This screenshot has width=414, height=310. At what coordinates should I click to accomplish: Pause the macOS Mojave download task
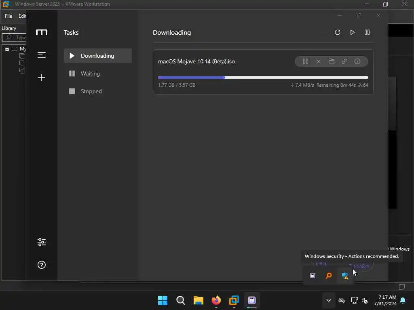click(306, 61)
